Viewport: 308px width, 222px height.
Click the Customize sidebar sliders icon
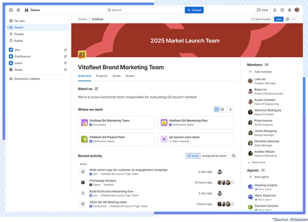point(11,79)
